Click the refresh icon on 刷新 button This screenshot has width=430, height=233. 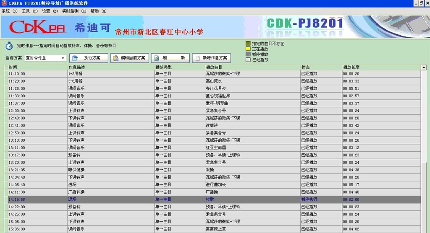coord(156,58)
